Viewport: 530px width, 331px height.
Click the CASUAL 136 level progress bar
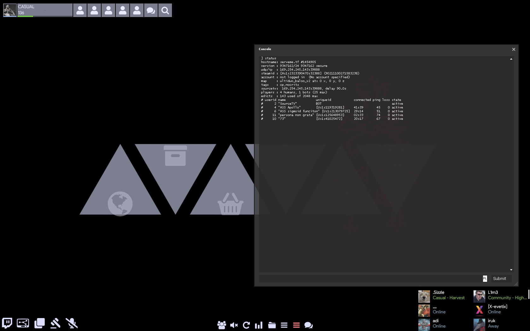pyautogui.click(x=45, y=16)
